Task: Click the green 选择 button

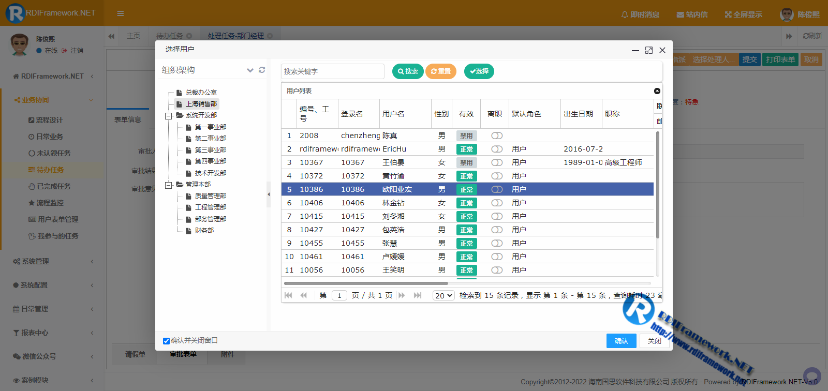Action: pos(479,71)
